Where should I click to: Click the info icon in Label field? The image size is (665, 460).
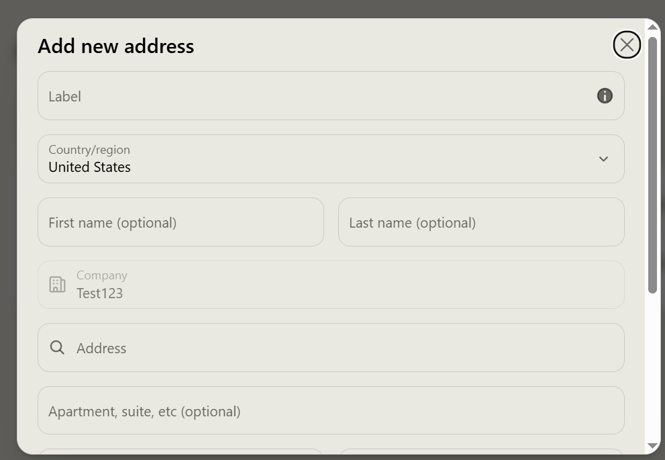[x=605, y=96]
